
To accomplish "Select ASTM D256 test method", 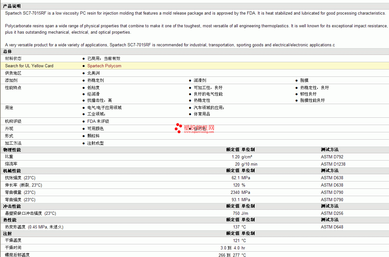I will coord(332,213).
